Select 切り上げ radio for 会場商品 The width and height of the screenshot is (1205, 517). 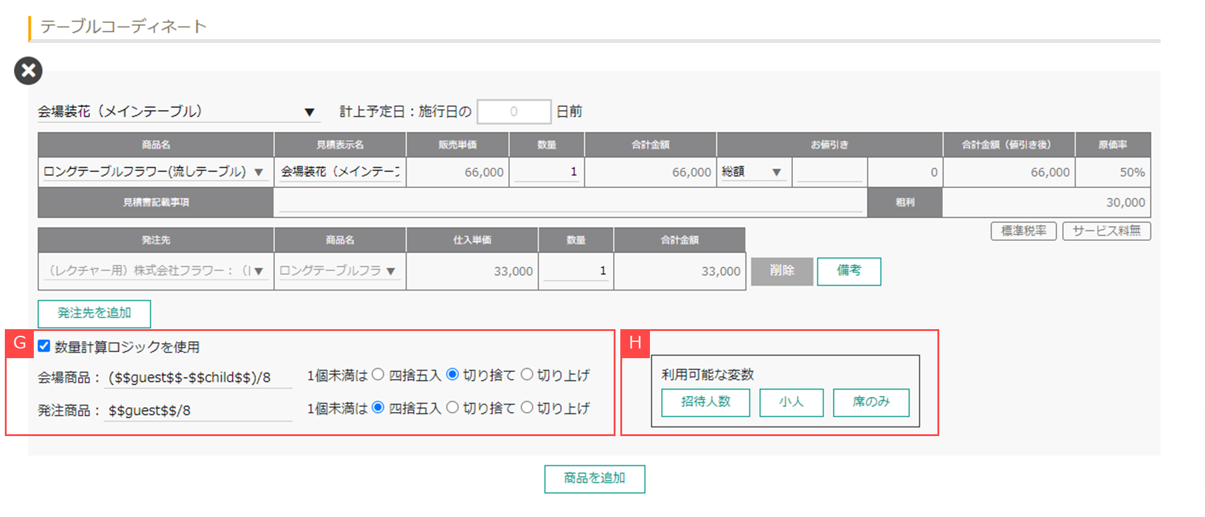(527, 374)
